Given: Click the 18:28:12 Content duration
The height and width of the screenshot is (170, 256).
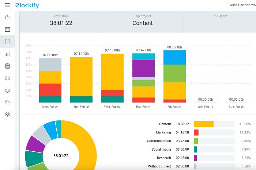Looking at the screenshot, I should (x=182, y=124).
